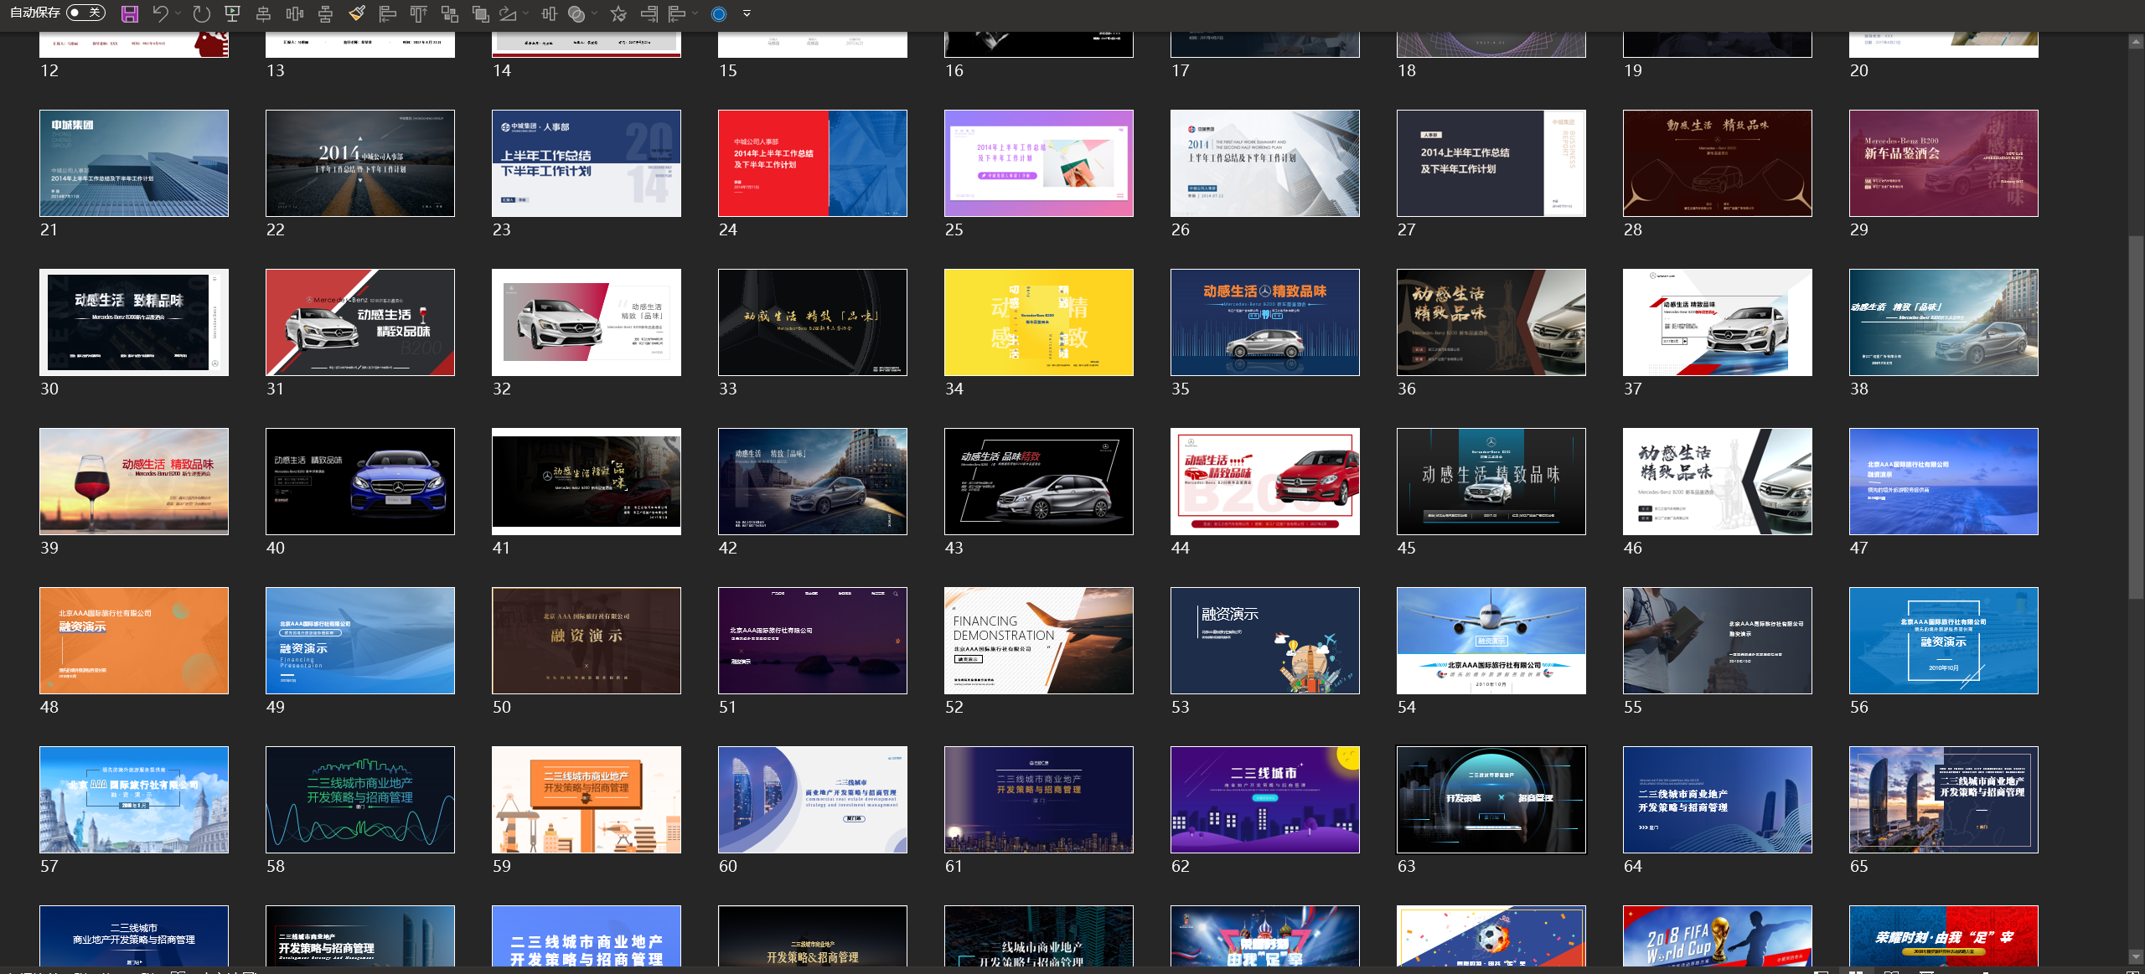The width and height of the screenshot is (2145, 974).
Task: Pick the Format Painter brush
Action: click(357, 13)
